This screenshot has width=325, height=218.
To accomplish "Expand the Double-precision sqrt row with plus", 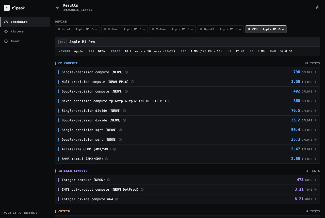I will click(316, 140).
